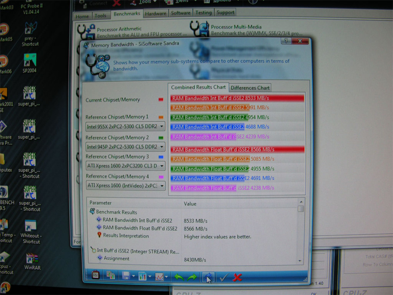Open the line graph icon dropdown arrow
This screenshot has height=295, width=393.
[x=166, y=277]
